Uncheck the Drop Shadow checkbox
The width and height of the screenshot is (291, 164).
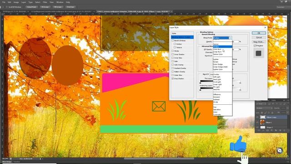[x=173, y=79]
